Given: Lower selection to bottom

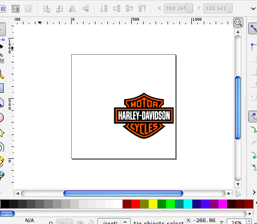Looking at the screenshot, I should [104, 8].
